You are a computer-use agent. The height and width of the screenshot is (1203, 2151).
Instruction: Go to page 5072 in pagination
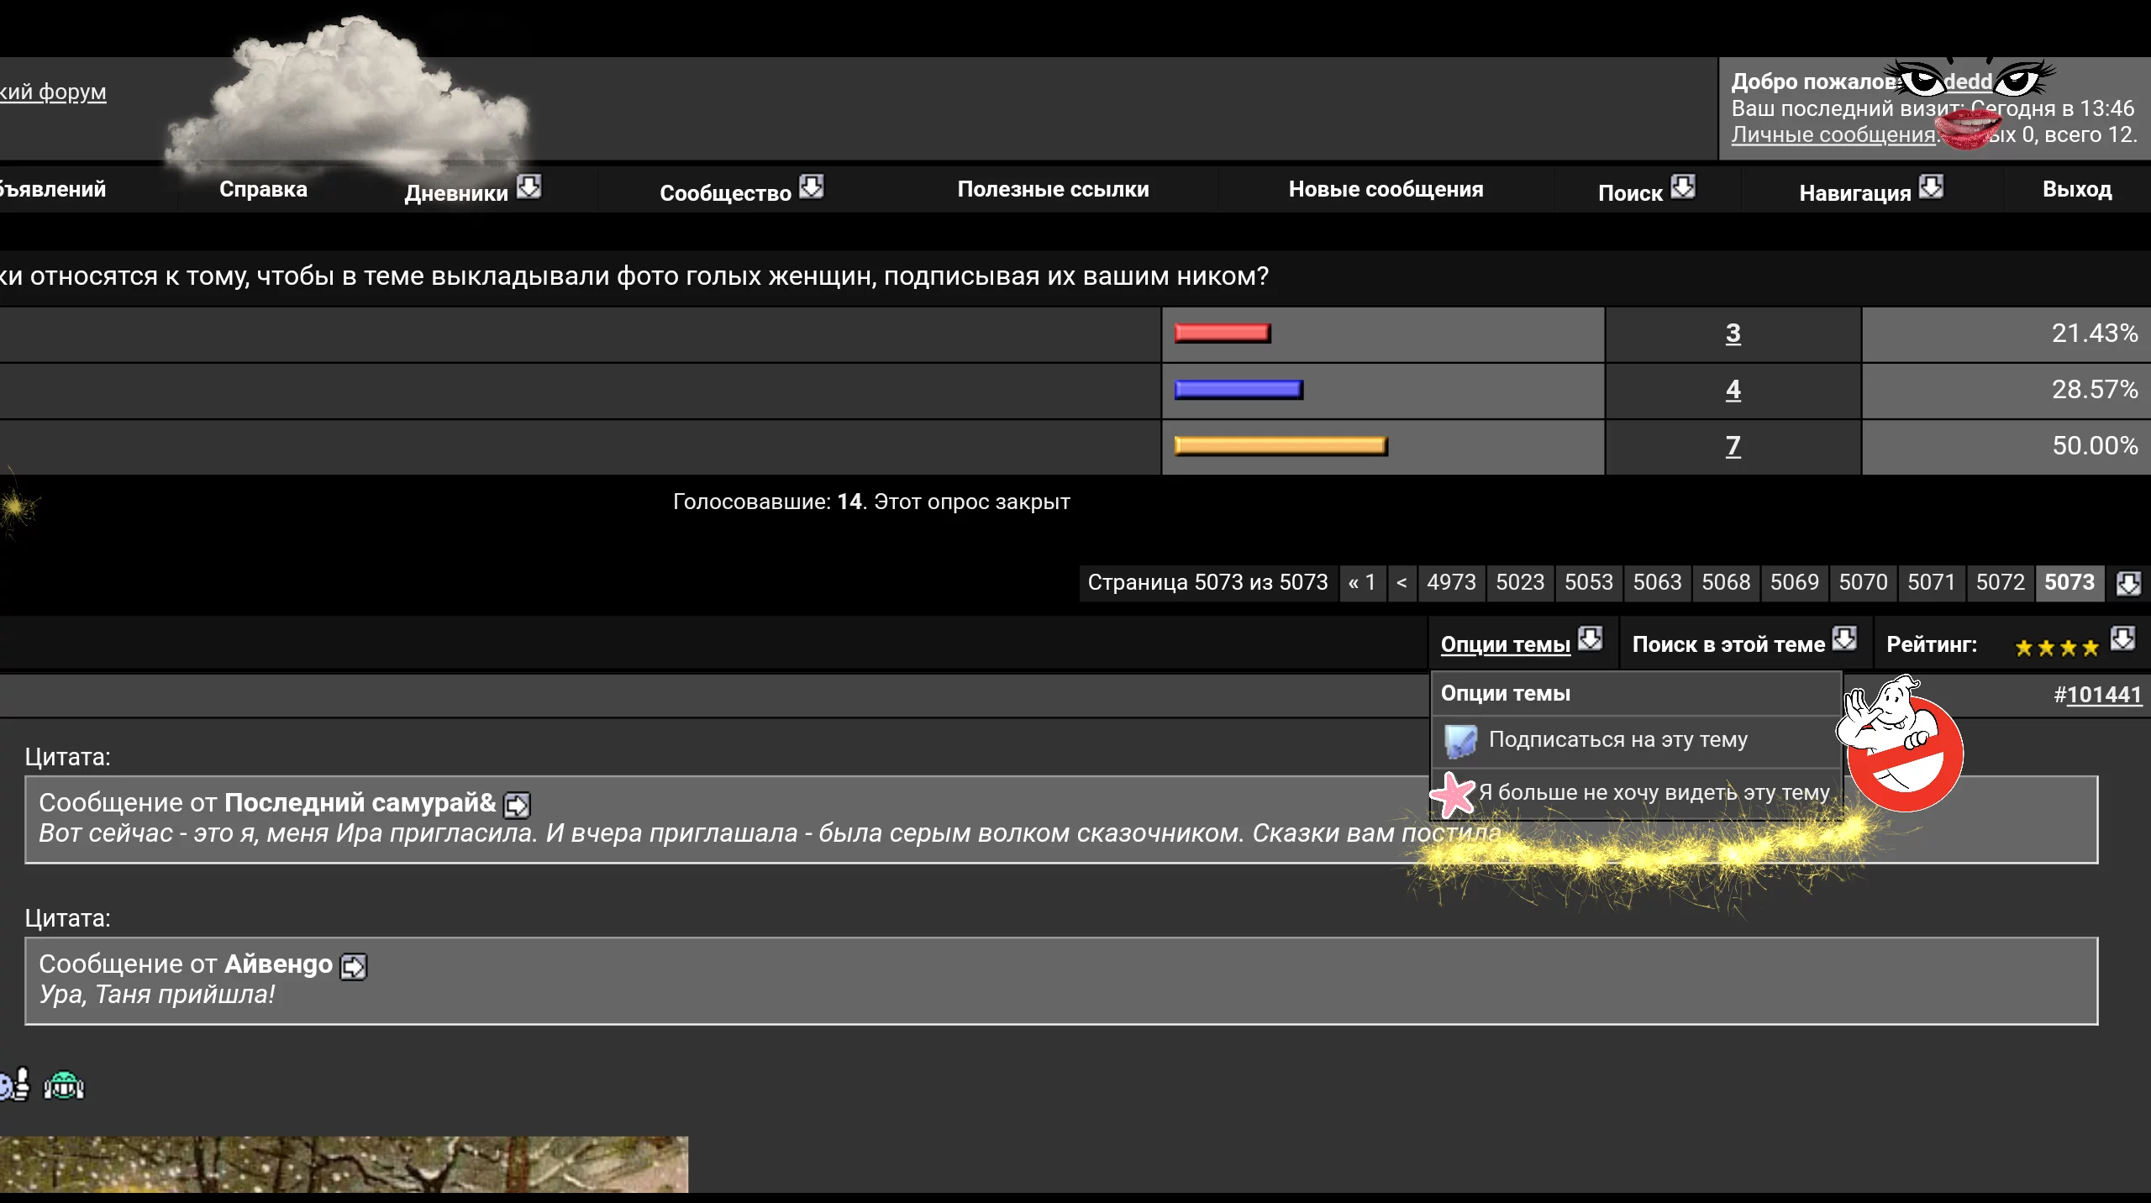point(2000,582)
